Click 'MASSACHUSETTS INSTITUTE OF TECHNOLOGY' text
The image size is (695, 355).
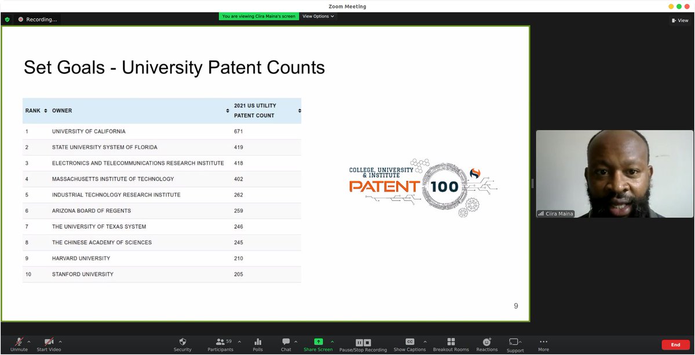113,179
